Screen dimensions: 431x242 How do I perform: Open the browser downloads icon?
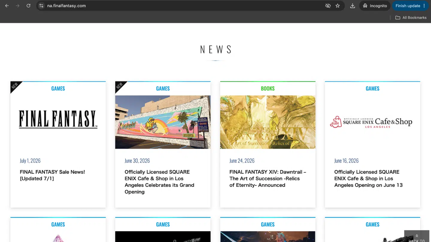pyautogui.click(x=353, y=6)
